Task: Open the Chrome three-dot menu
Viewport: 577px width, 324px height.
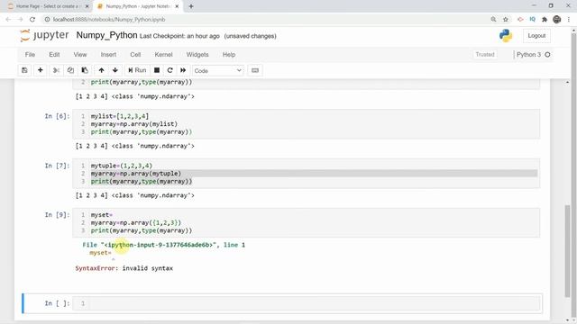Action: [x=569, y=20]
